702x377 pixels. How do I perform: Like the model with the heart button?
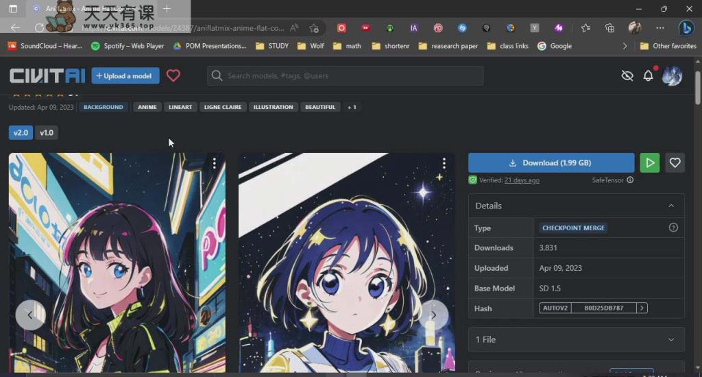point(675,163)
